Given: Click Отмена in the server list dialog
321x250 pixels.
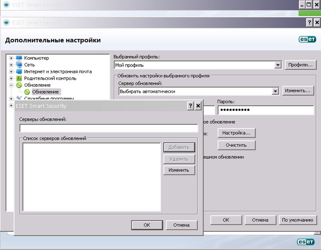Looking at the screenshot, I should pyautogui.click(x=182, y=225).
